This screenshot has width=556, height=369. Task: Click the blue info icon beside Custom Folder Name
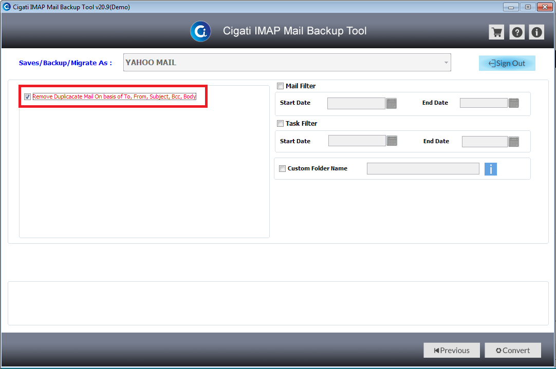(x=490, y=169)
